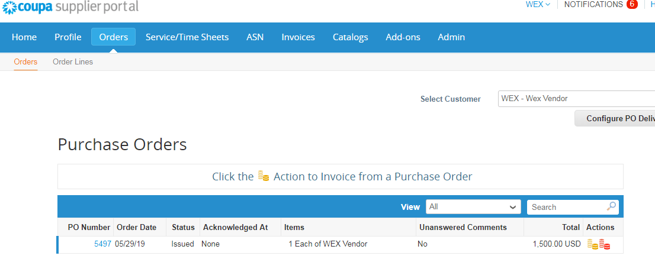Screen dimensions: 655x272
Task: Select the Orders main navigation tab
Action: [x=113, y=37]
